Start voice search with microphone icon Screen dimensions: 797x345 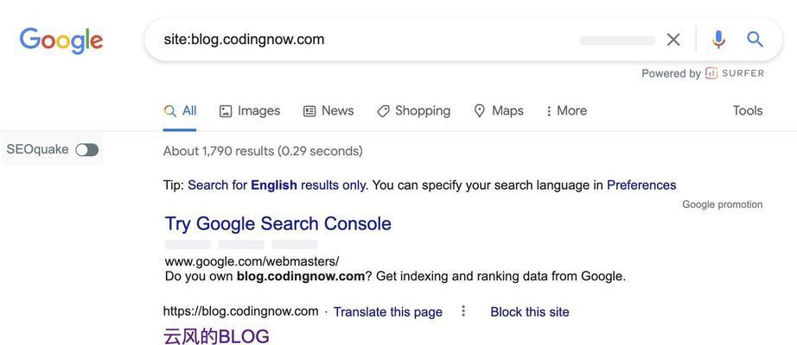(x=718, y=40)
